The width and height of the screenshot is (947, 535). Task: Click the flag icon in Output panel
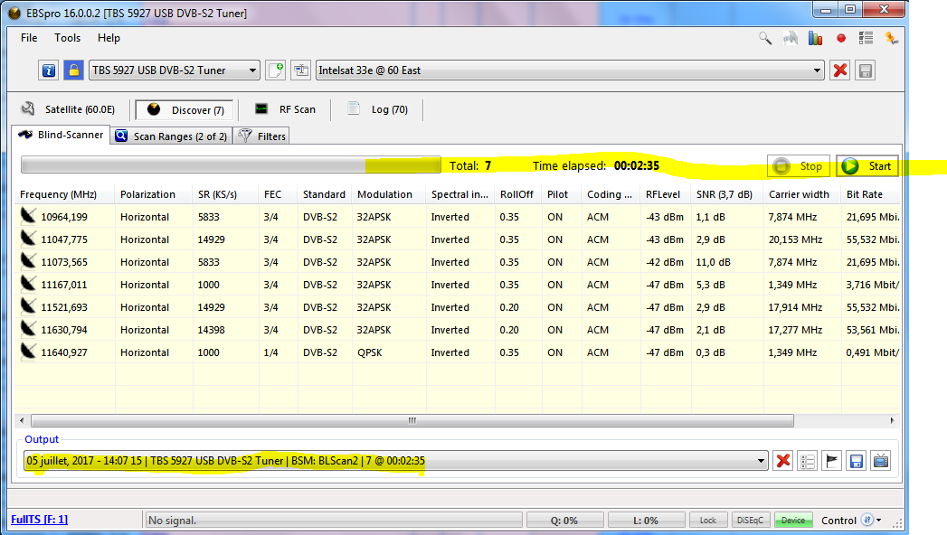click(x=832, y=461)
